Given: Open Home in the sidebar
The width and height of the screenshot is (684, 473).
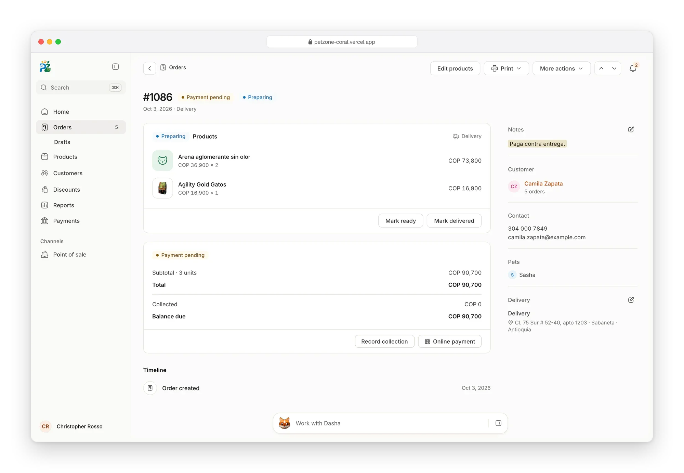Looking at the screenshot, I should pyautogui.click(x=81, y=112).
